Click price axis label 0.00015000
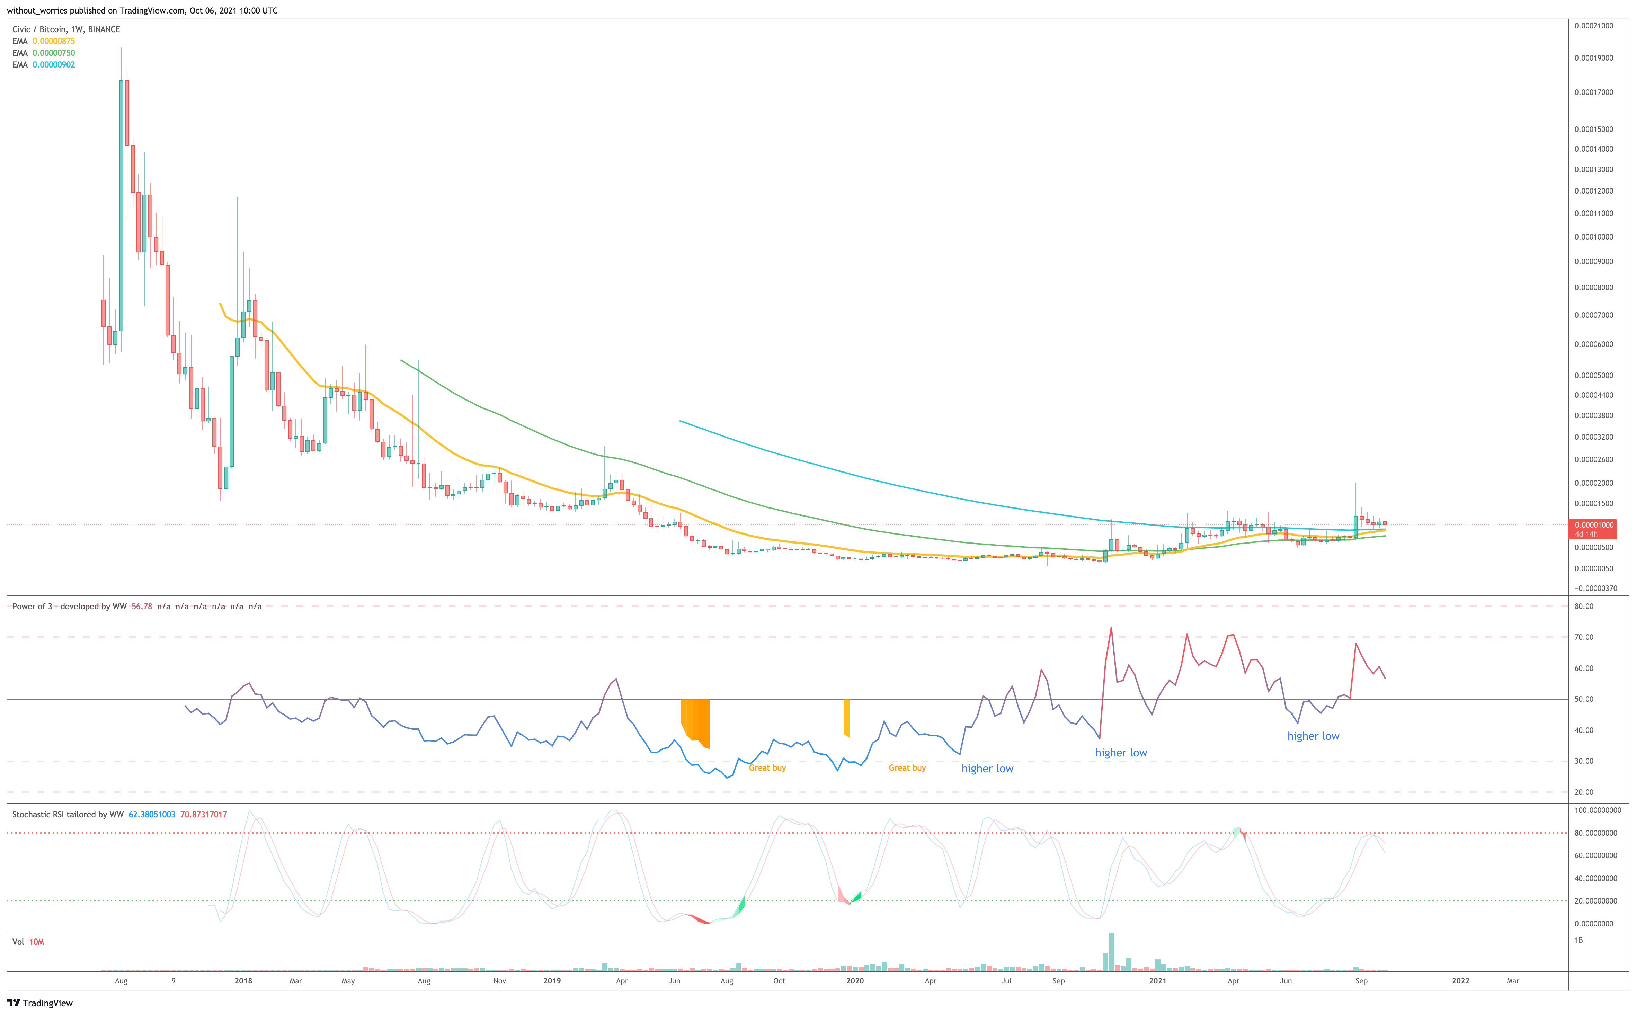The width and height of the screenshot is (1636, 1015). tap(1594, 129)
